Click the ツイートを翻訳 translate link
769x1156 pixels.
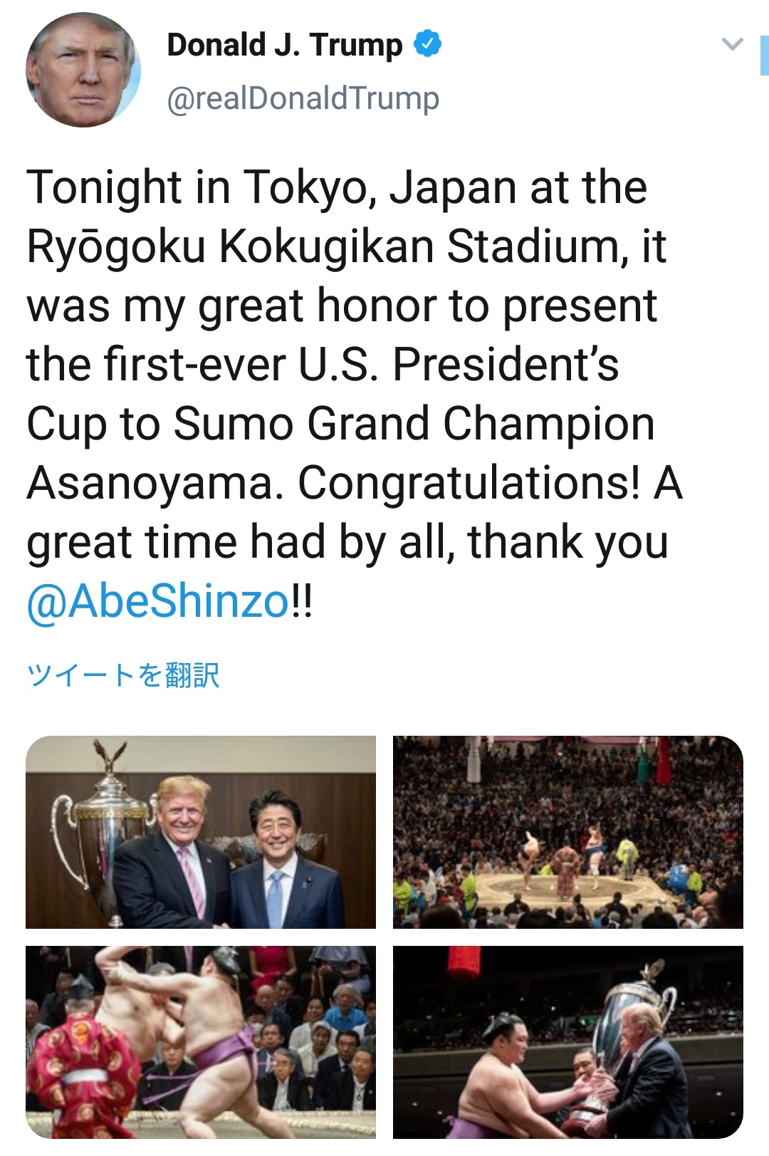coord(123,675)
